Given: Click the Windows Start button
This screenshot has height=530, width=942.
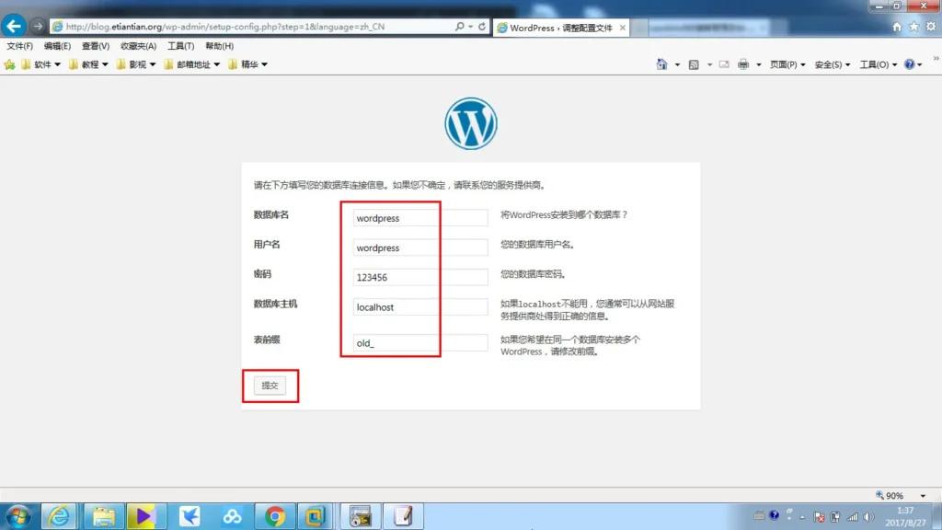Looking at the screenshot, I should (18, 516).
